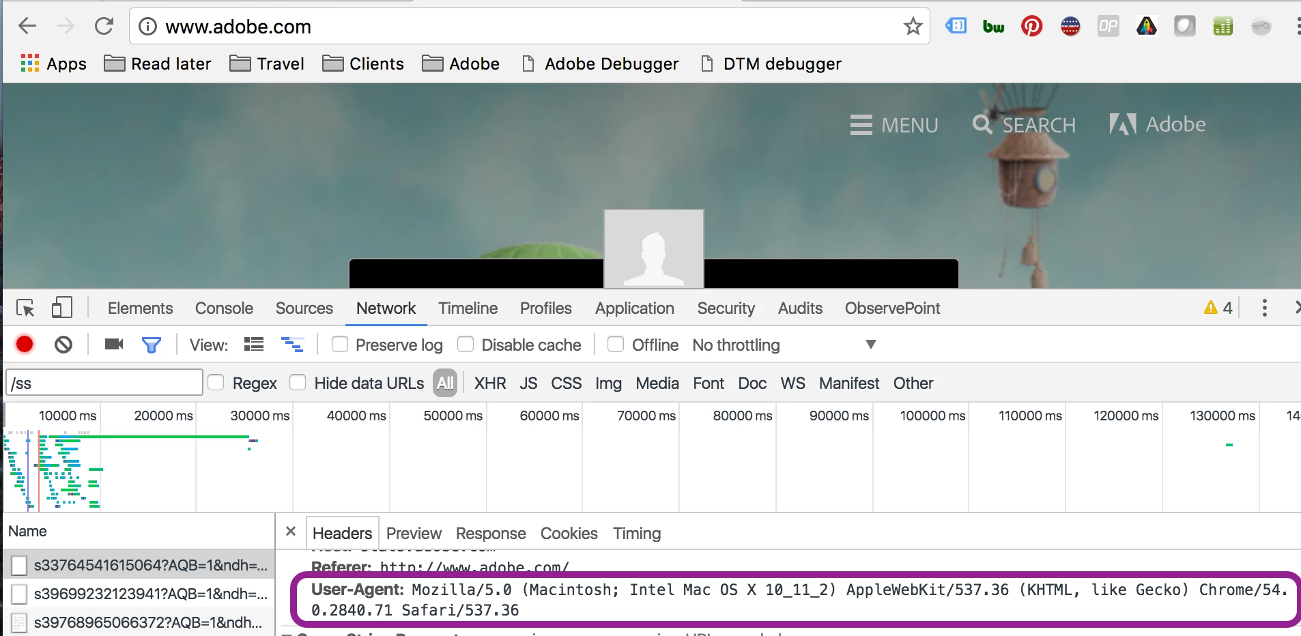
Task: Open the Travel bookmarks folder
Action: point(267,63)
